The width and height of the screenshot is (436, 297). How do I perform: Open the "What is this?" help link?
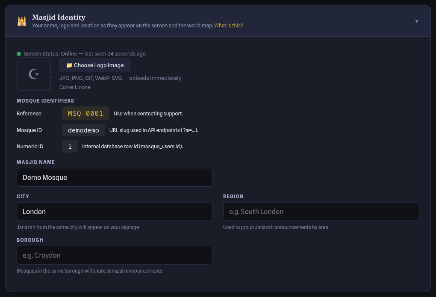[229, 26]
